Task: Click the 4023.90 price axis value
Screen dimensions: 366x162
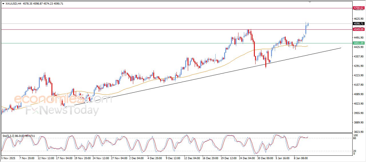Action: (358, 104)
